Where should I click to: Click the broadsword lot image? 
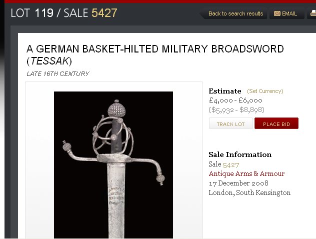click(x=113, y=165)
